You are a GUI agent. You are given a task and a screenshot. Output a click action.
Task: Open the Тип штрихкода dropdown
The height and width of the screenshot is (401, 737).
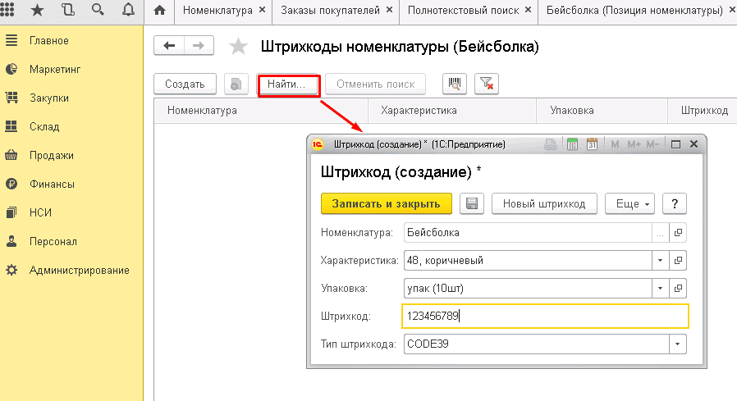pos(678,344)
